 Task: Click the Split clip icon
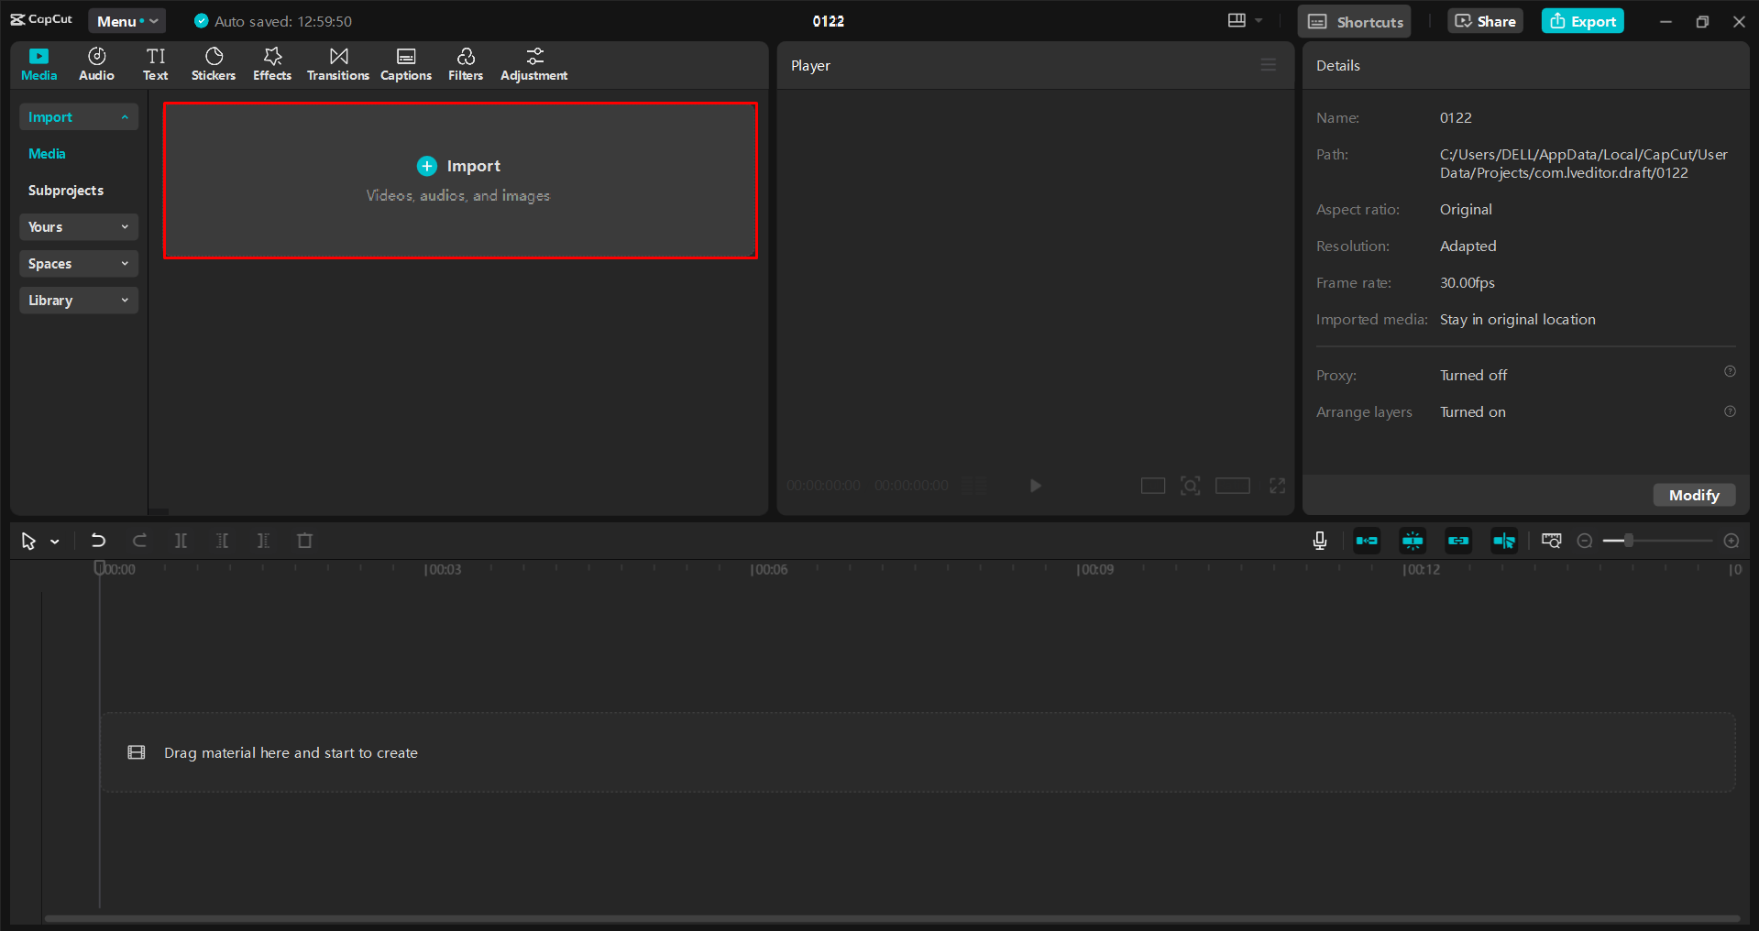(181, 541)
